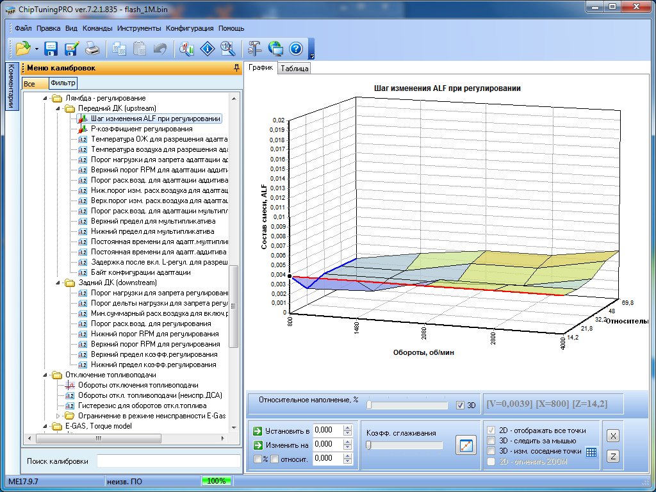This screenshot has width=656, height=492.
Task: Click the smoothing graph apply button
Action: coord(466,445)
